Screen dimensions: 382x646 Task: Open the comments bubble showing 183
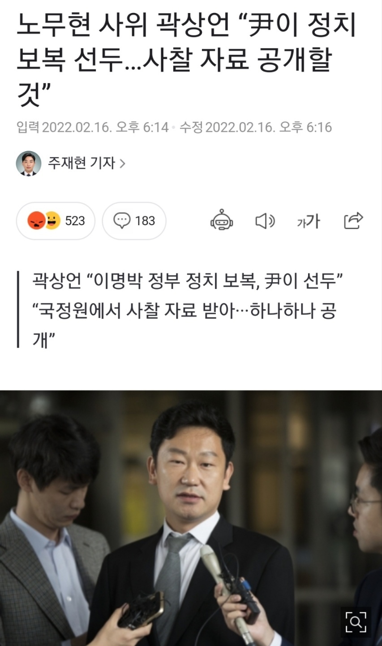pos(134,221)
